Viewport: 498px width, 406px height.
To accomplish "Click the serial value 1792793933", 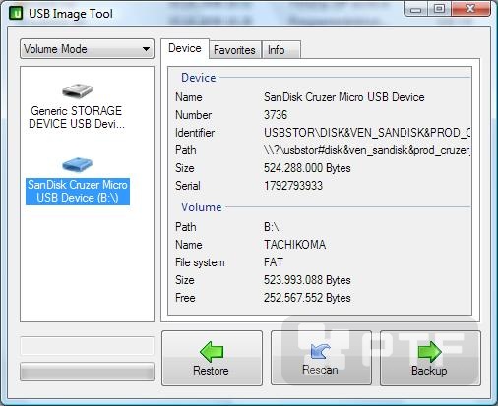I will 293,186.
